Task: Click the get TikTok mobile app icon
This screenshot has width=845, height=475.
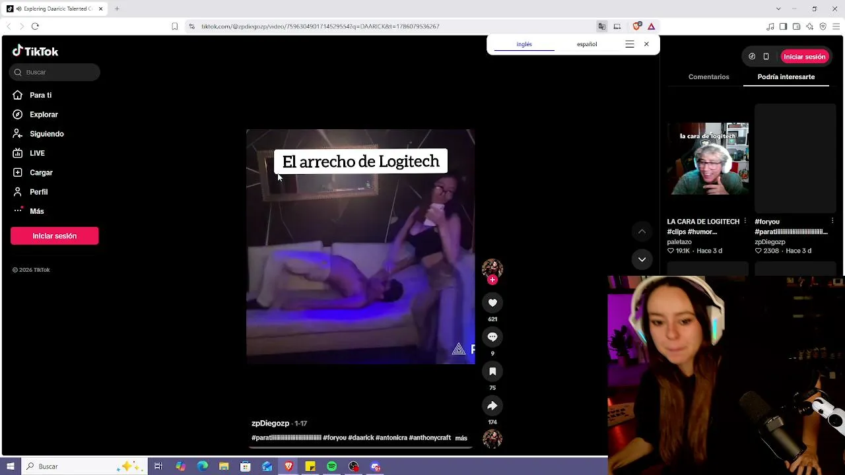Action: point(766,57)
